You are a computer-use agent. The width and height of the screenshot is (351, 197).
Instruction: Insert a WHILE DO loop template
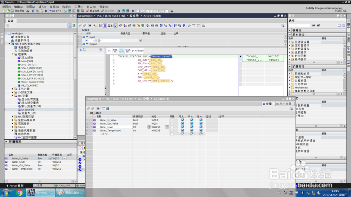pyautogui.click(x=128, y=51)
